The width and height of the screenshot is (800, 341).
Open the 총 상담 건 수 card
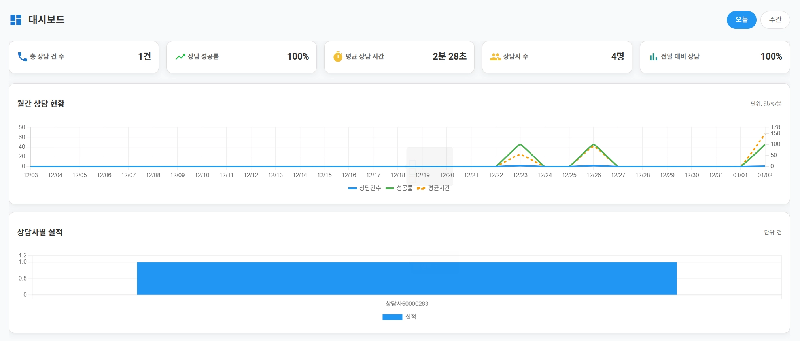pos(84,57)
